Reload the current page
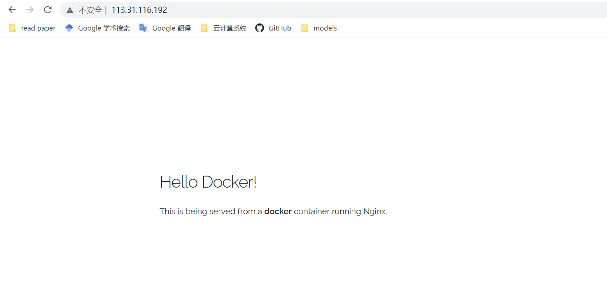 (x=48, y=10)
